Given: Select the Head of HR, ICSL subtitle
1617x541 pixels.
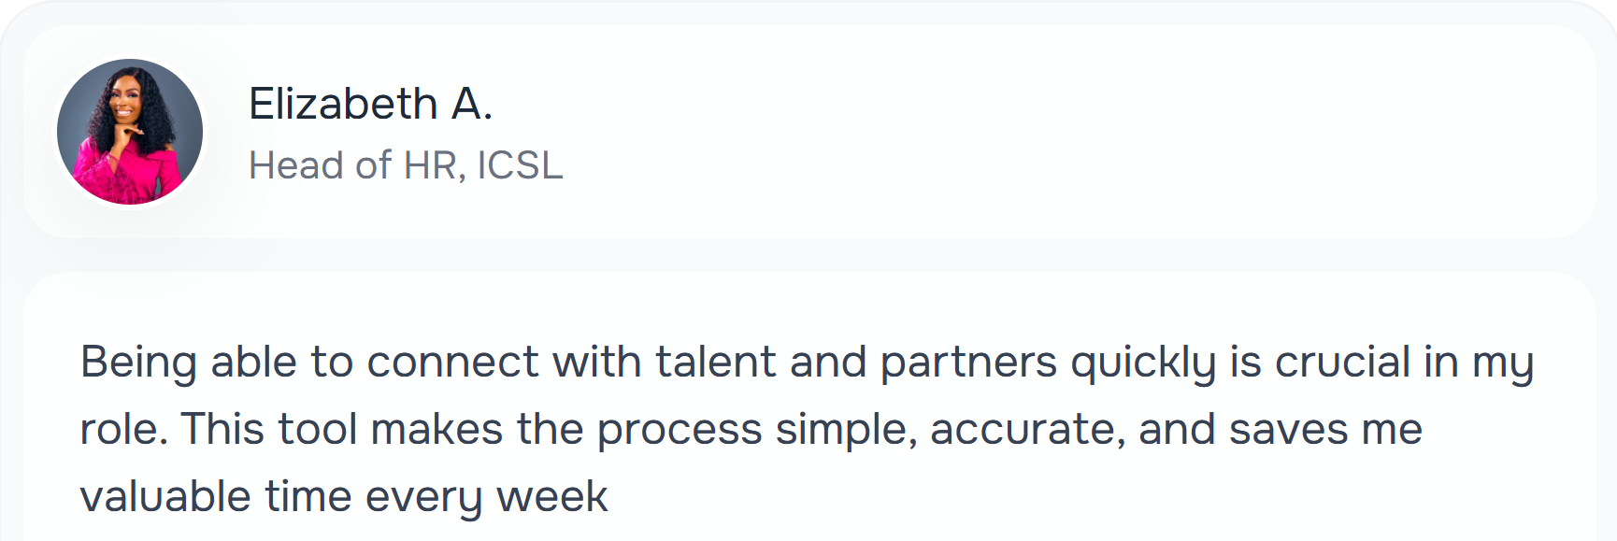Looking at the screenshot, I should (x=406, y=165).
